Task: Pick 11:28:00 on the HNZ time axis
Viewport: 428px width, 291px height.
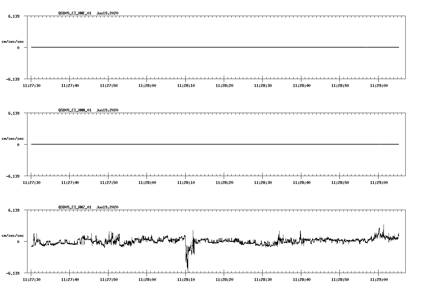Action: tap(147, 280)
